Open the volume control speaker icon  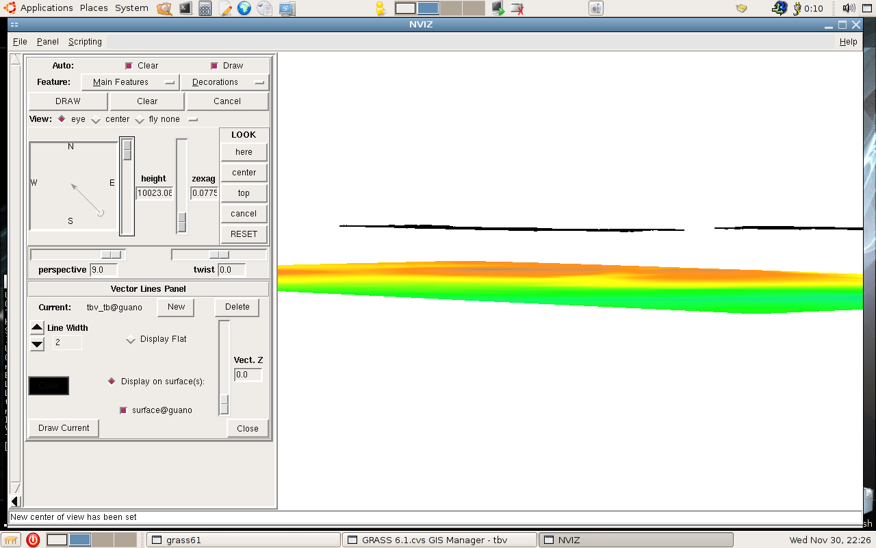(x=849, y=8)
